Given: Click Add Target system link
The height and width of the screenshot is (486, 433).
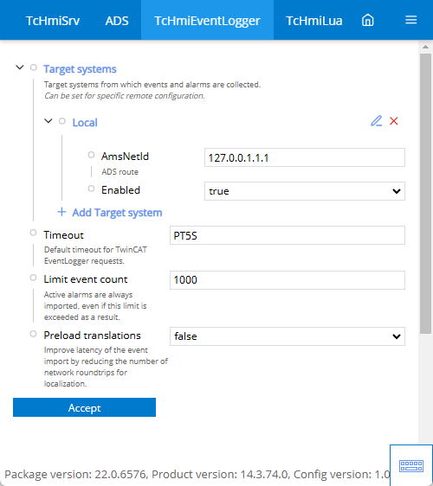Looking at the screenshot, I should [x=117, y=213].
